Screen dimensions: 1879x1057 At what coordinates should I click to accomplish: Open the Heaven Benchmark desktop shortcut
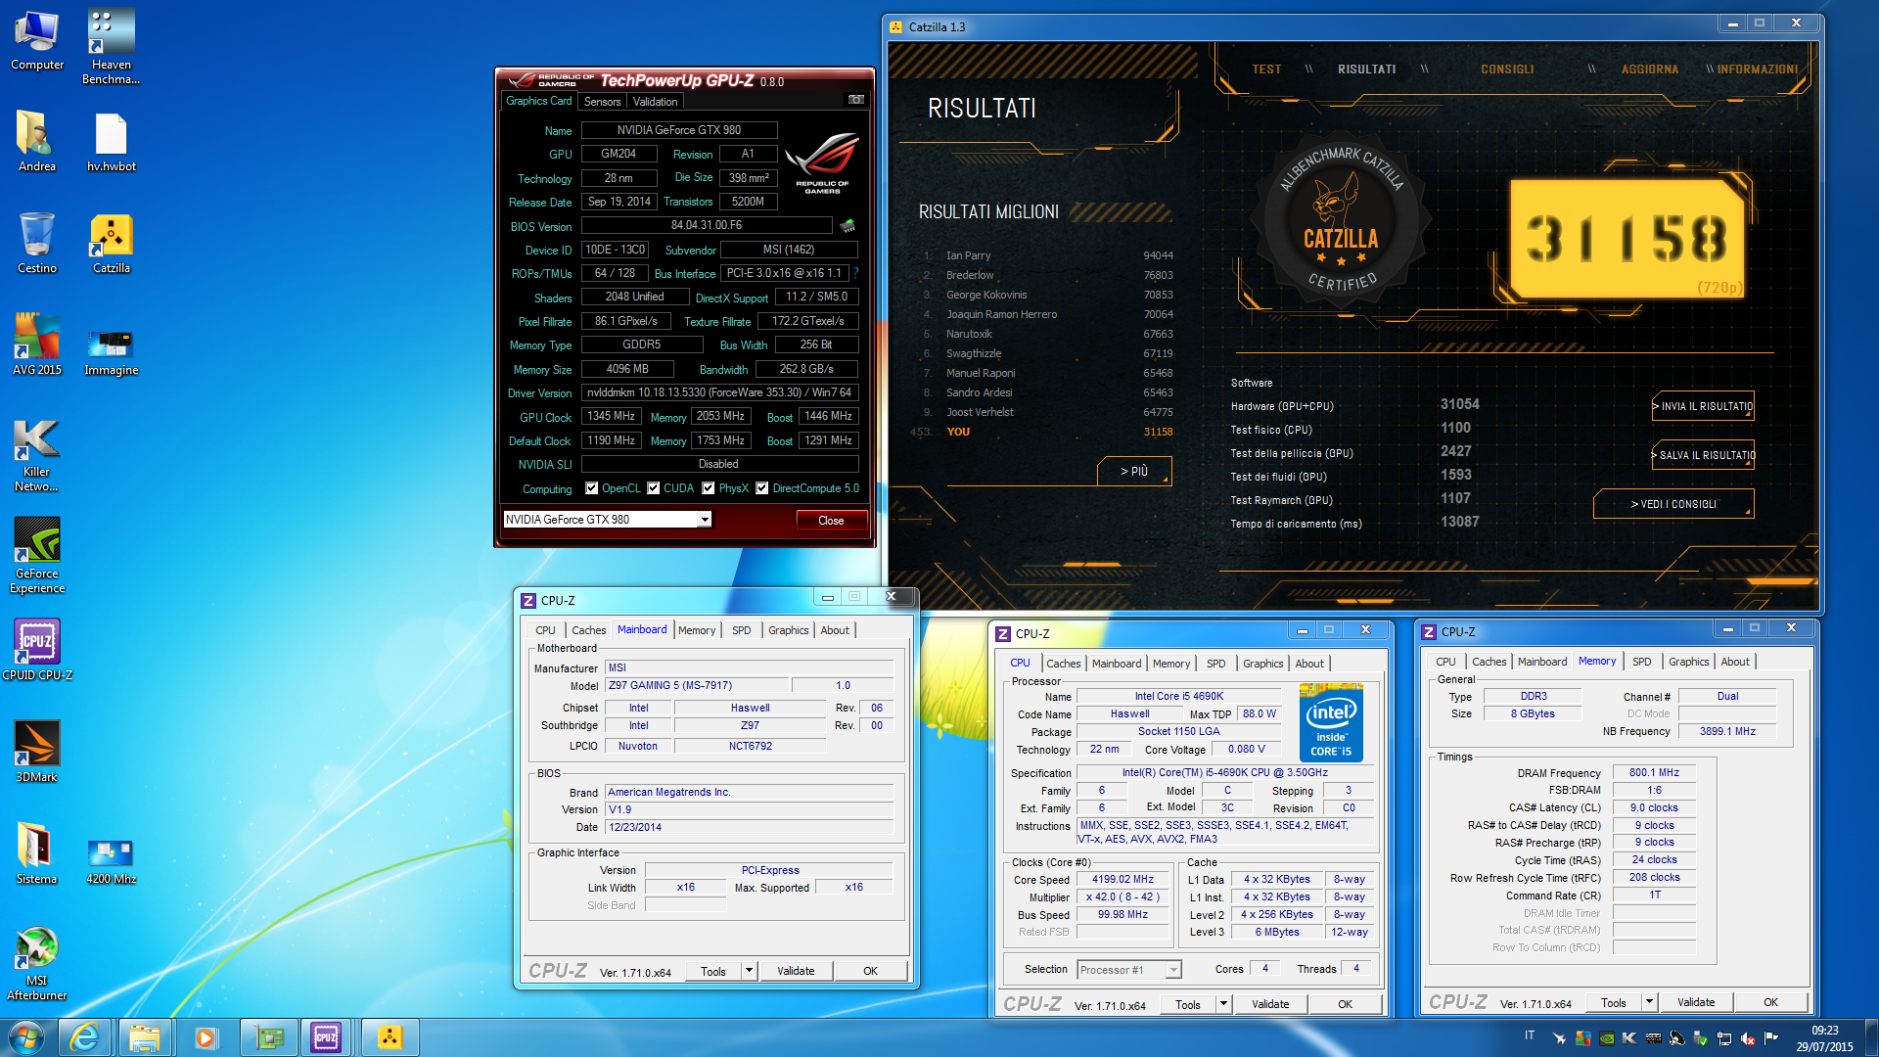(111, 46)
